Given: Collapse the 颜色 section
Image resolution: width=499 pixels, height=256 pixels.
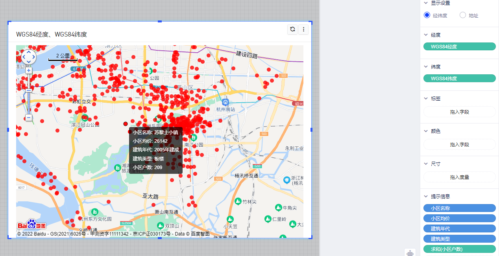Looking at the screenshot, I should coord(426,131).
